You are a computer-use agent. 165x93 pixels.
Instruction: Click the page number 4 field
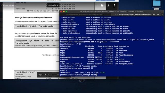pyautogui.click(x=45, y=75)
